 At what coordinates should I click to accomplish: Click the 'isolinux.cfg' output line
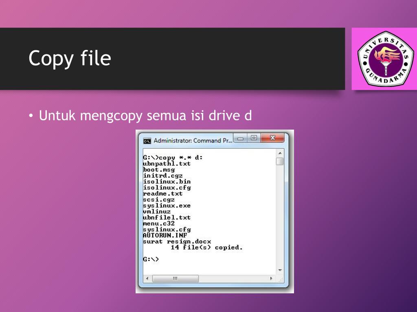(x=167, y=188)
